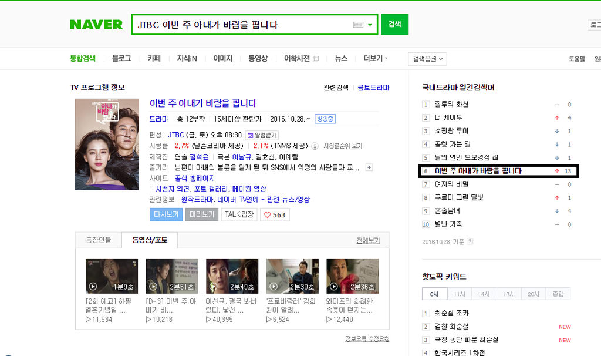
Task: Switch to the 블로그 tab
Action: 121,58
